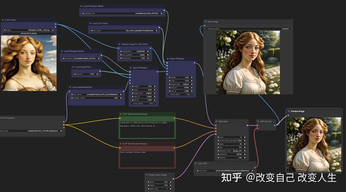Click the right arrow on the ipadapter_file widget
This screenshot has width=346, height=192.
pos(162,13)
